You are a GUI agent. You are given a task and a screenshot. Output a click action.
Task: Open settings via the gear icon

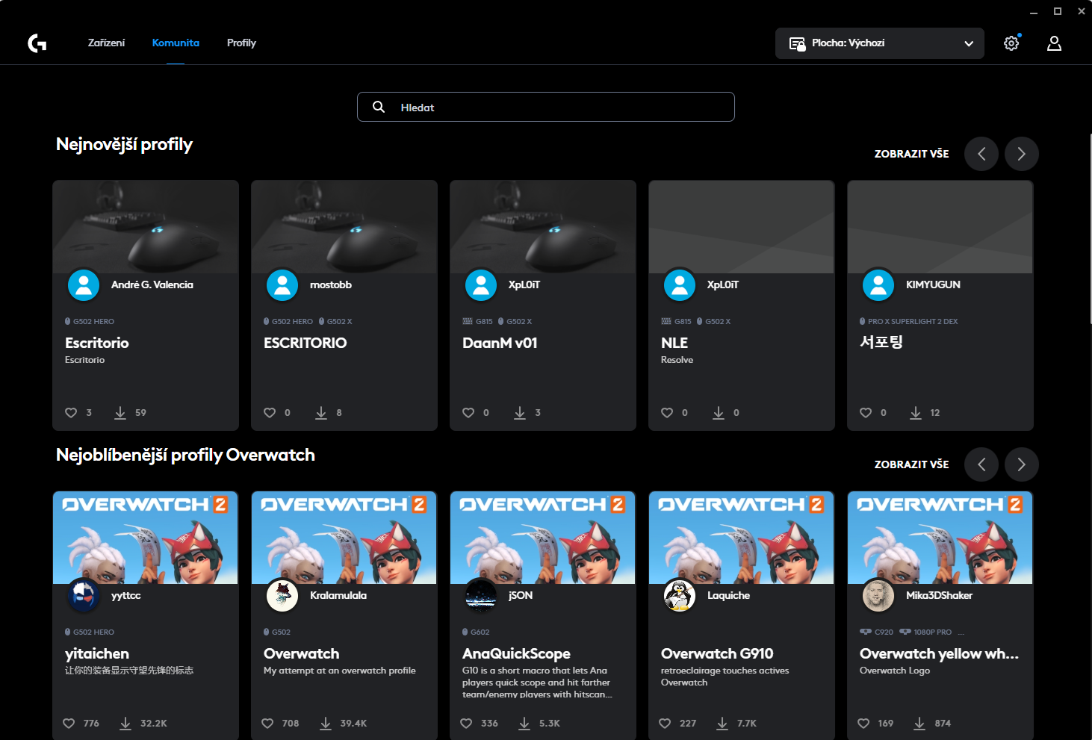[x=1011, y=43]
